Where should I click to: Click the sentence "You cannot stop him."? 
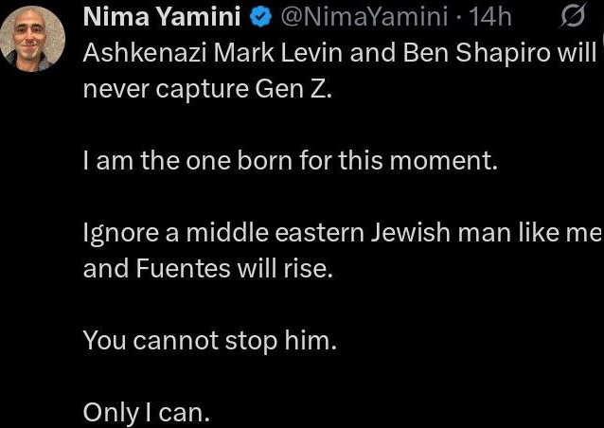pos(209,340)
